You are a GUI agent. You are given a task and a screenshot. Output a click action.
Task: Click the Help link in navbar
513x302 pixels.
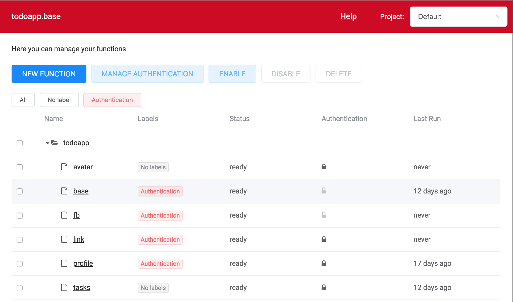point(348,16)
